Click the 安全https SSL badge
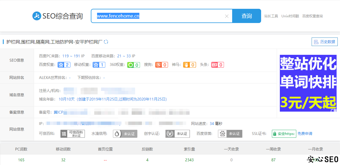The width and height of the screenshot is (340, 165). [284, 134]
